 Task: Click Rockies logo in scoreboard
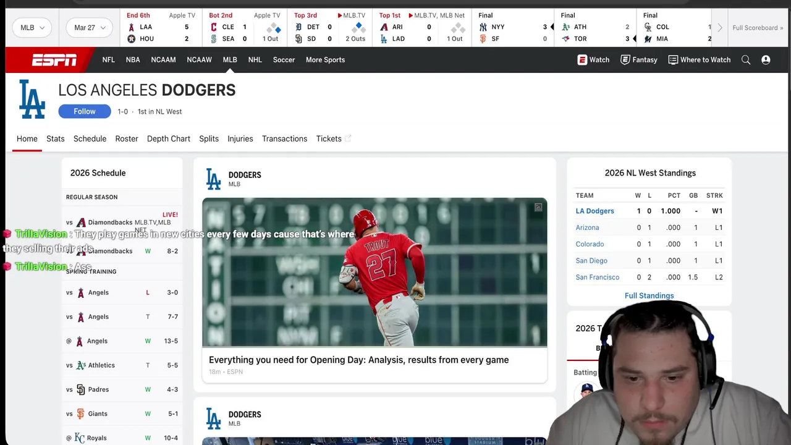(648, 27)
